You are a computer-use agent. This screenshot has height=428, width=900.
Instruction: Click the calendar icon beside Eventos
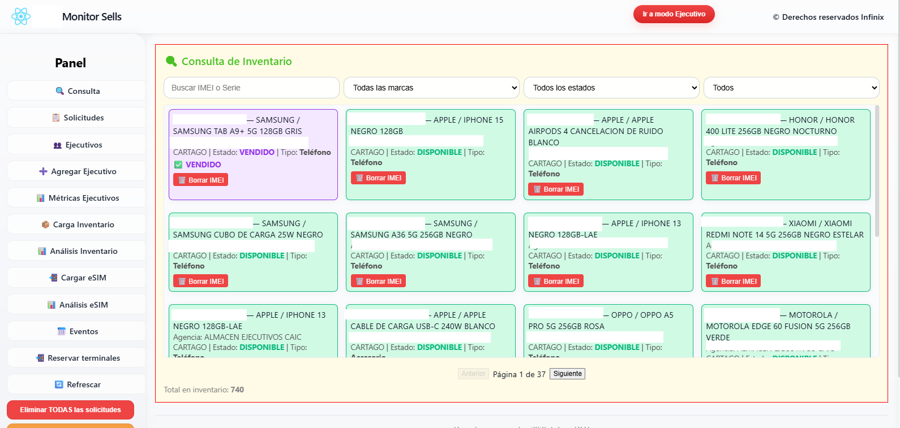coord(62,331)
